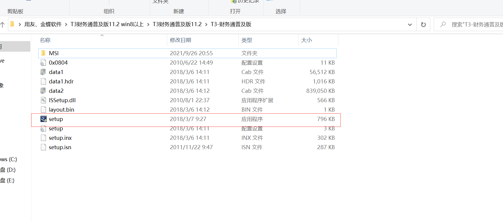503x222 pixels.
Task: Click the date 2021/9/26 20:55
Action: [191, 53]
